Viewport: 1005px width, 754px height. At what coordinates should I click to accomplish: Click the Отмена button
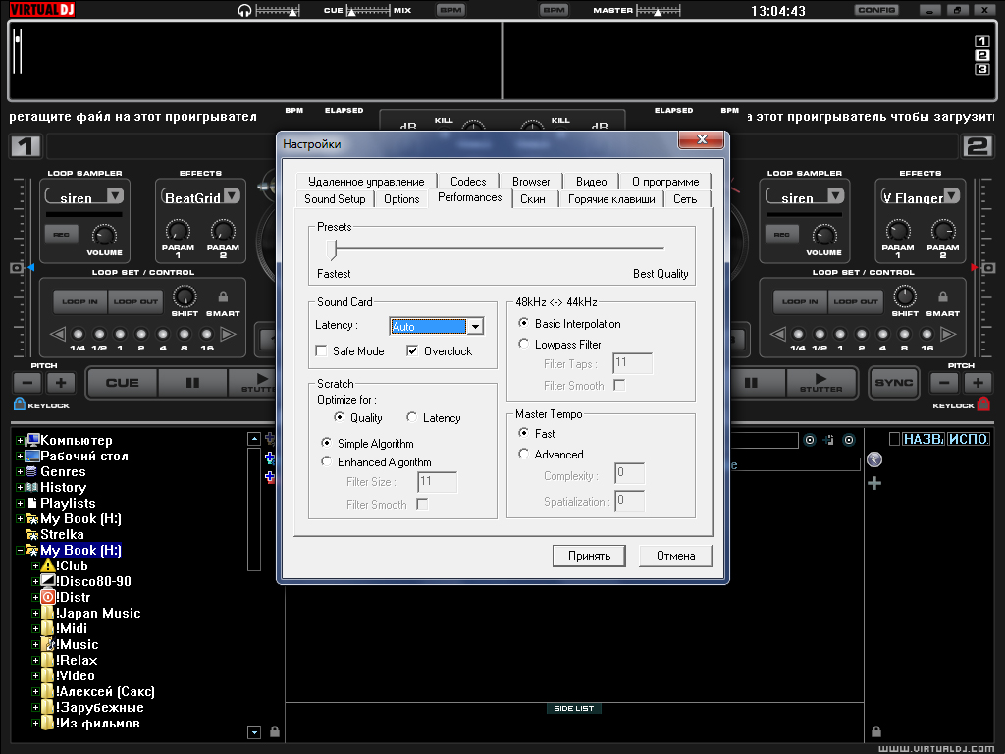click(675, 556)
